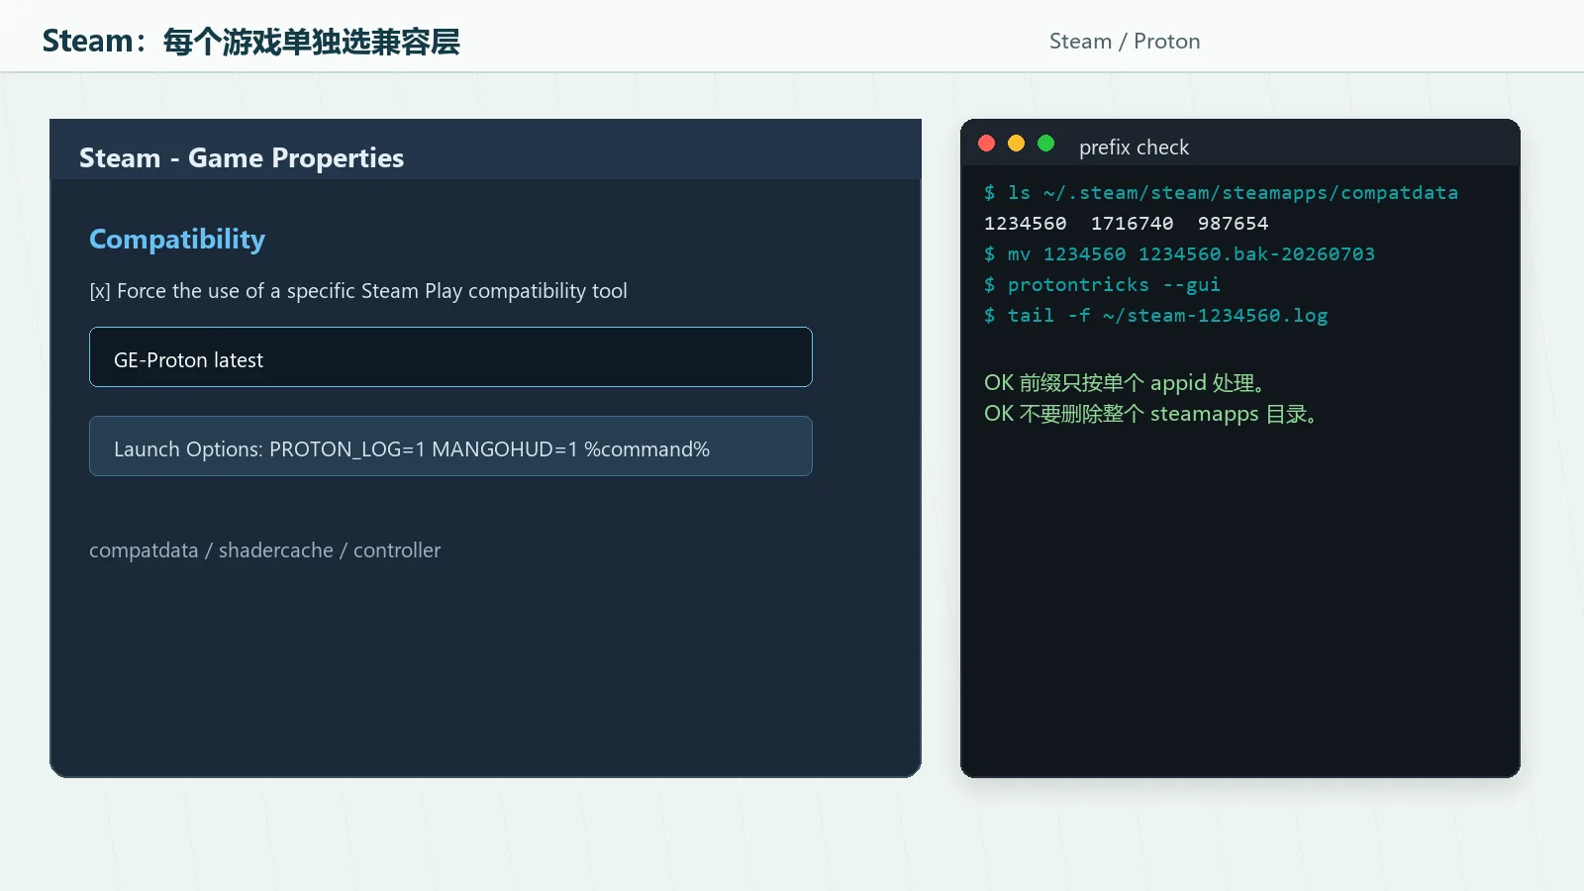Click the prefix check terminal title

click(1134, 148)
